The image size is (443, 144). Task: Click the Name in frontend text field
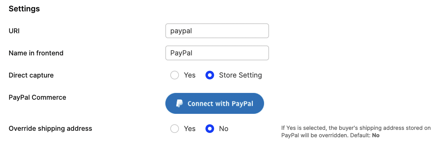(217, 53)
